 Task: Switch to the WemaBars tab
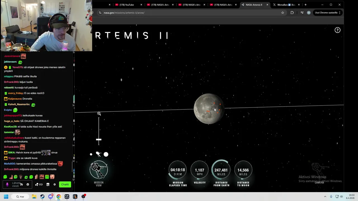coord(286,5)
